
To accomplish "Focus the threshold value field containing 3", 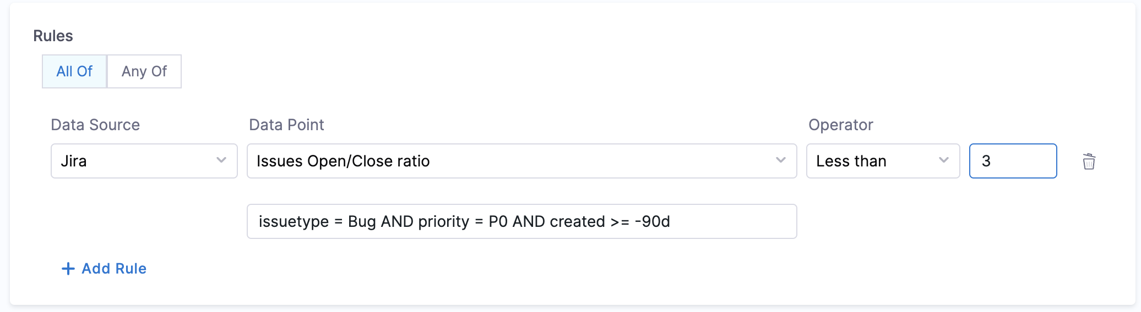I will [1012, 161].
